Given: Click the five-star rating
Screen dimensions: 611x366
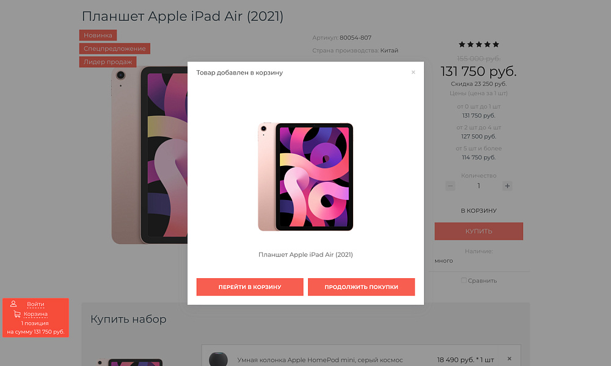Looking at the screenshot, I should click(478, 45).
